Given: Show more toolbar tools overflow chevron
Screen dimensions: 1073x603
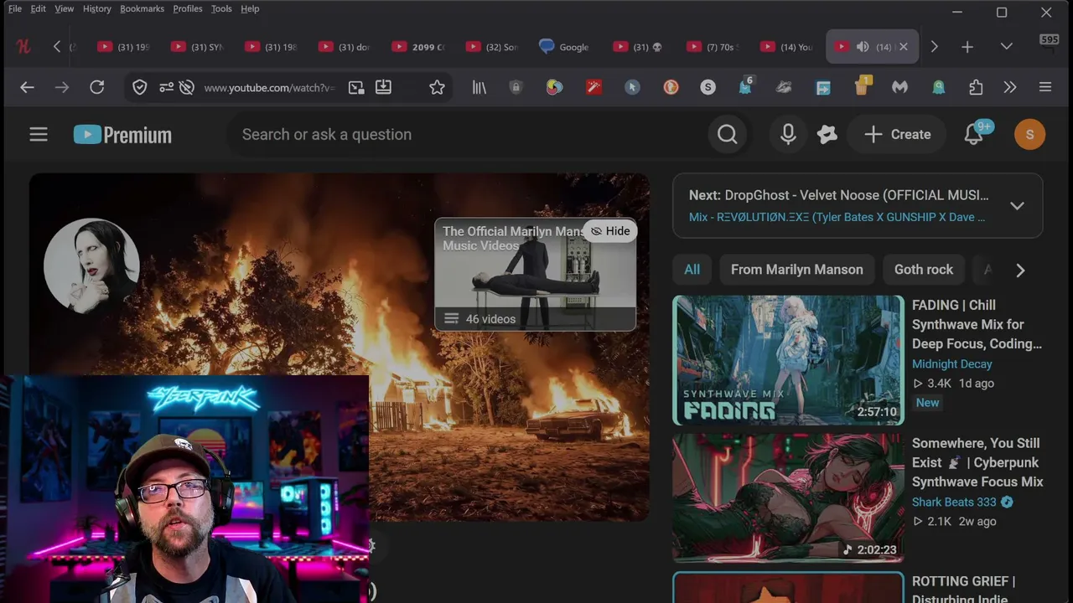Looking at the screenshot, I should pos(1010,87).
